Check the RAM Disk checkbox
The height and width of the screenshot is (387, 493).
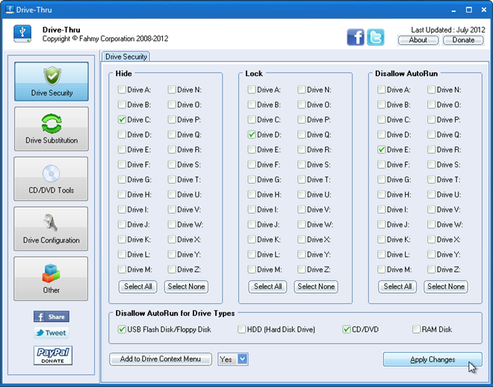click(x=416, y=329)
